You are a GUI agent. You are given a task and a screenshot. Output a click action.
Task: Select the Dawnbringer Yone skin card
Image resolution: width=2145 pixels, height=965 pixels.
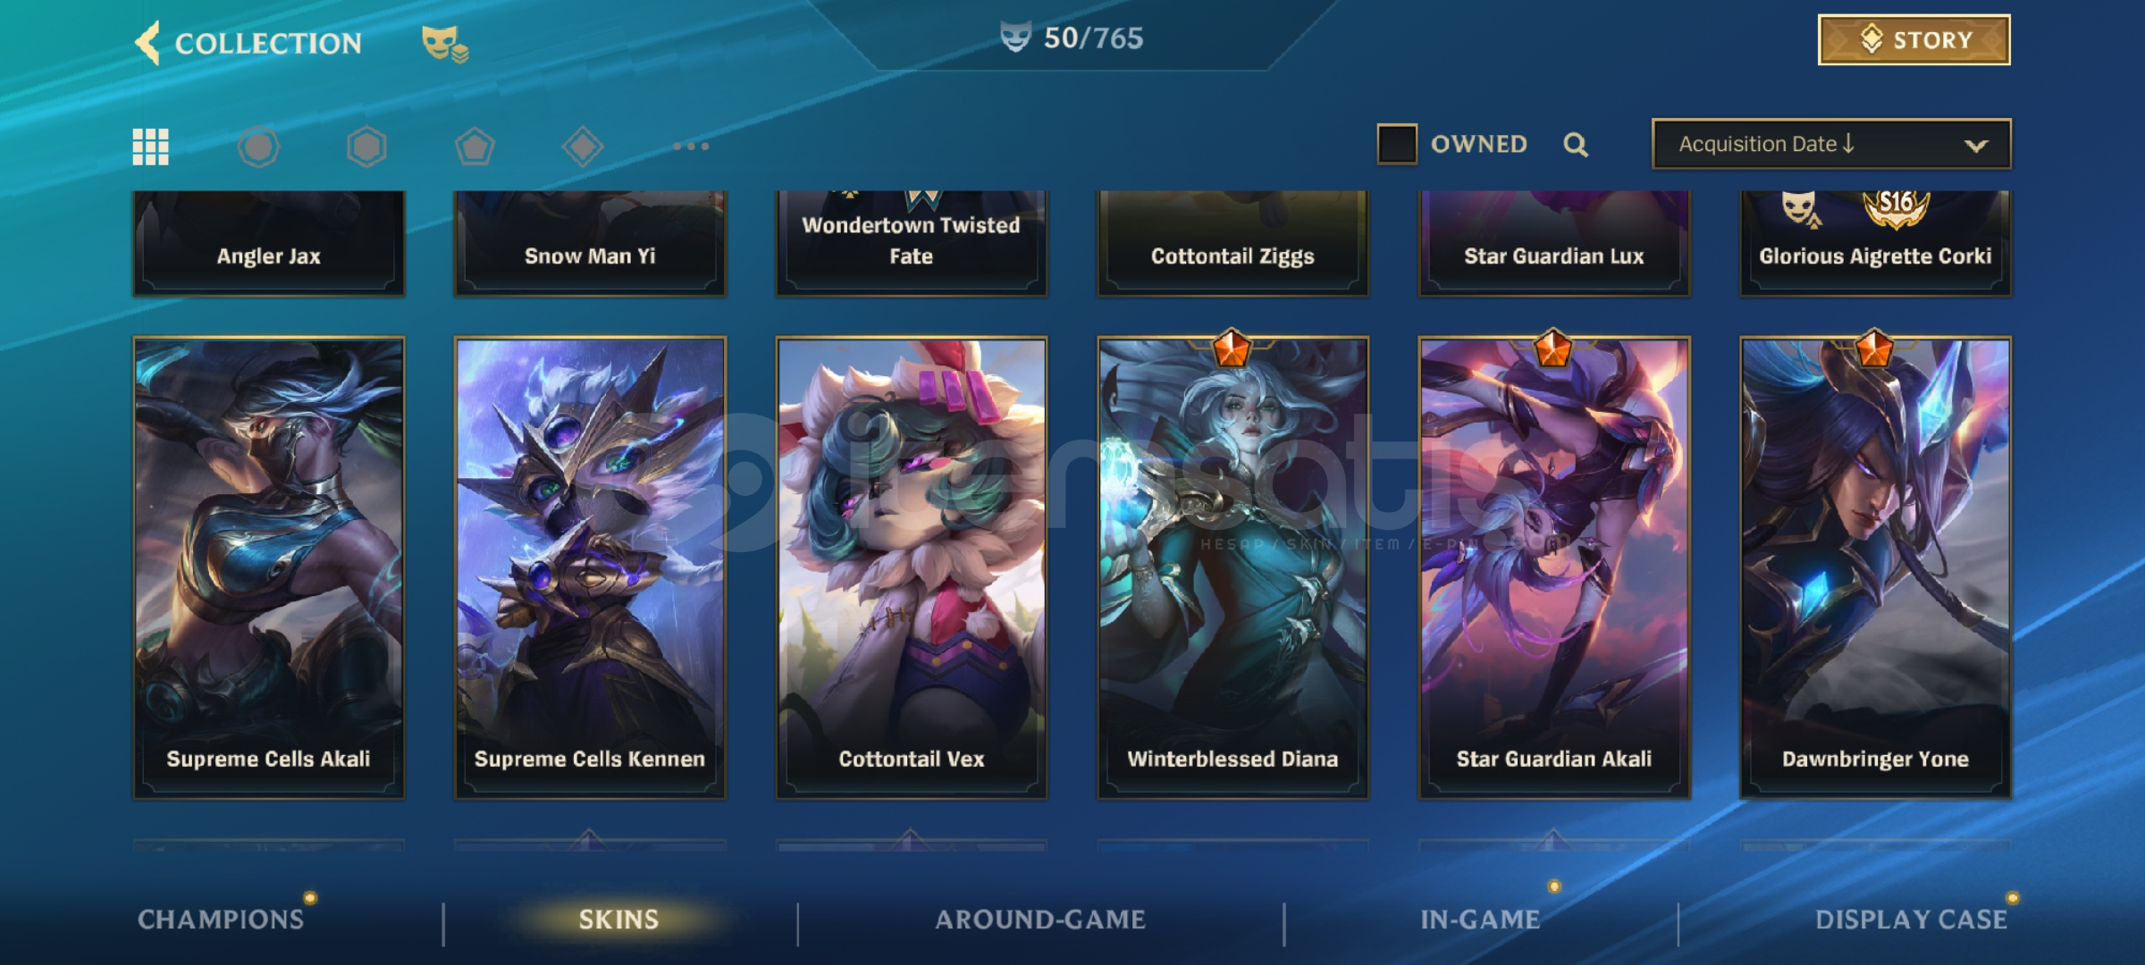pos(1875,567)
